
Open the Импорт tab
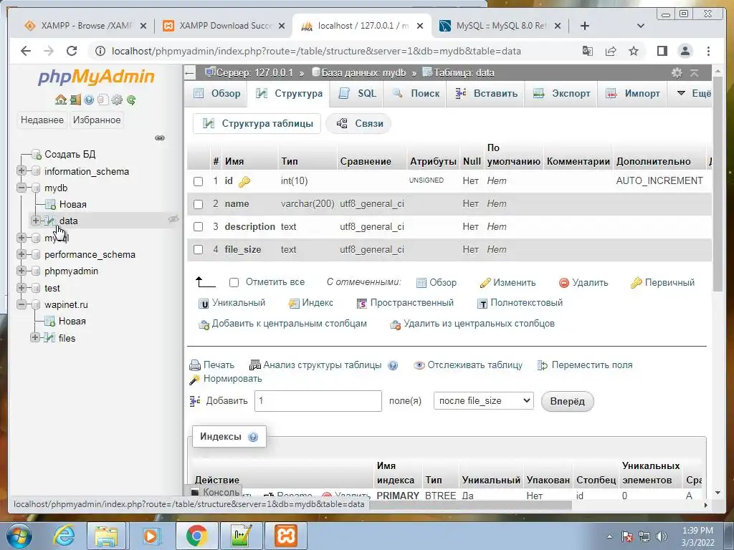tap(633, 94)
